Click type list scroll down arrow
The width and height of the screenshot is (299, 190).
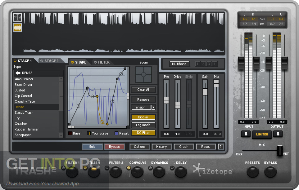(x=61, y=135)
